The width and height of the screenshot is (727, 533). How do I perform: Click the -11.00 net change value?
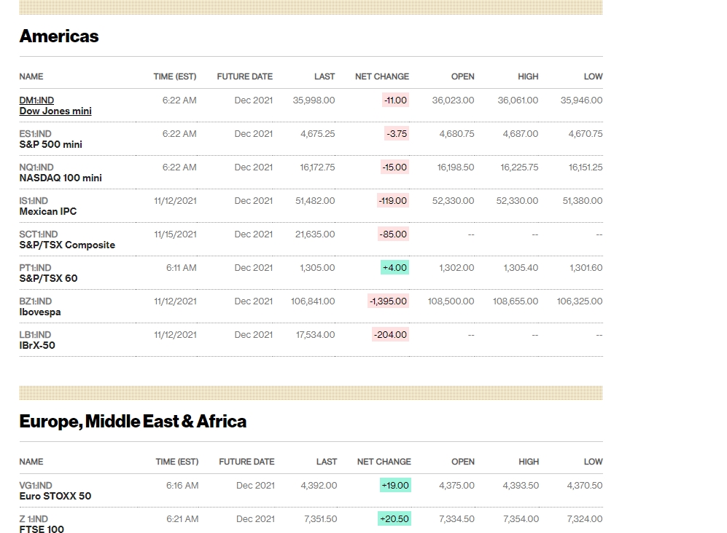tap(395, 100)
